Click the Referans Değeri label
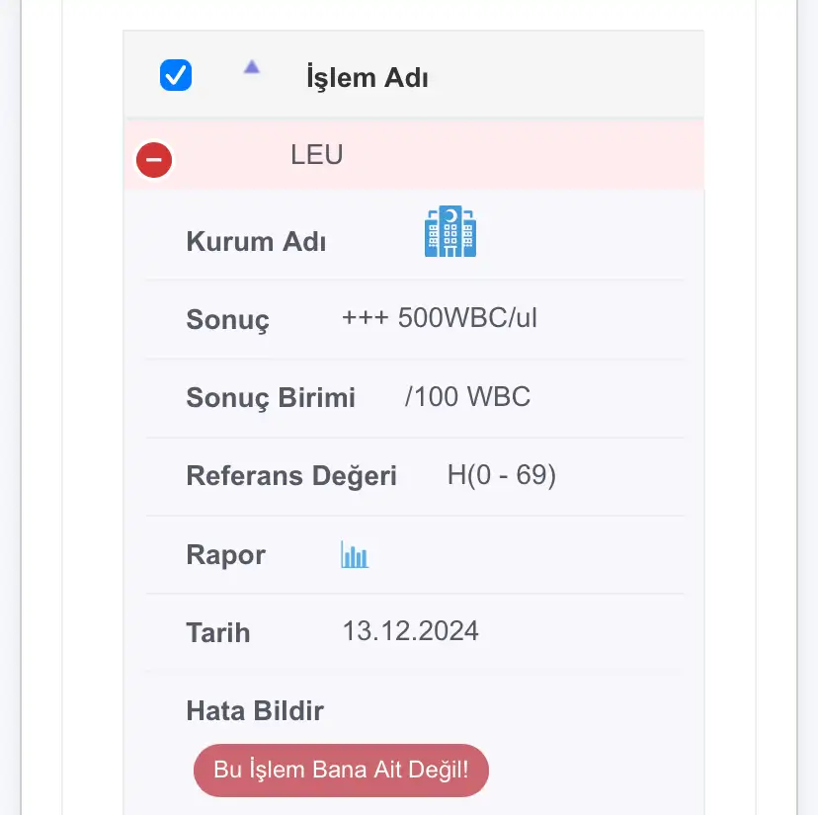The height and width of the screenshot is (815, 818). click(x=291, y=476)
